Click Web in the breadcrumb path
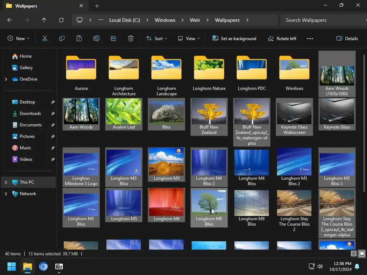 click(x=195, y=20)
